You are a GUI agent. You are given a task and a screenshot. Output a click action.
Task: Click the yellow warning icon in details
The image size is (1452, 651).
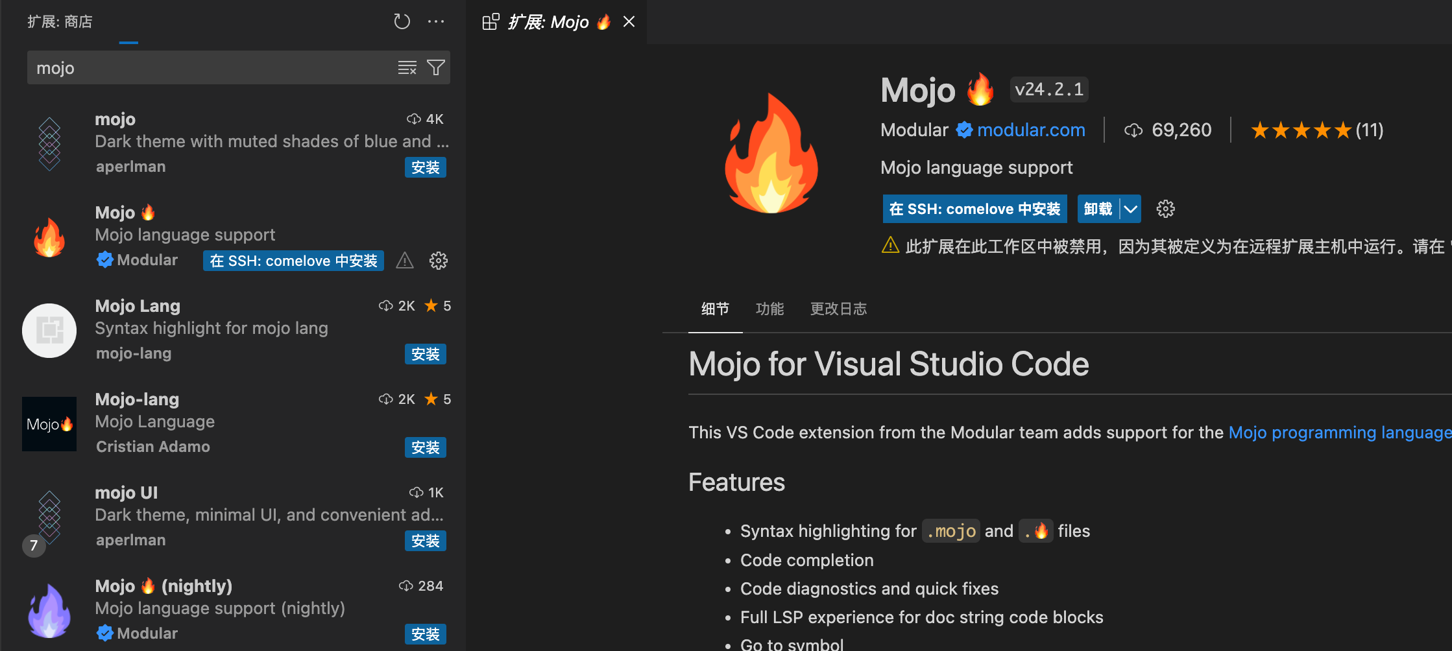pos(890,245)
